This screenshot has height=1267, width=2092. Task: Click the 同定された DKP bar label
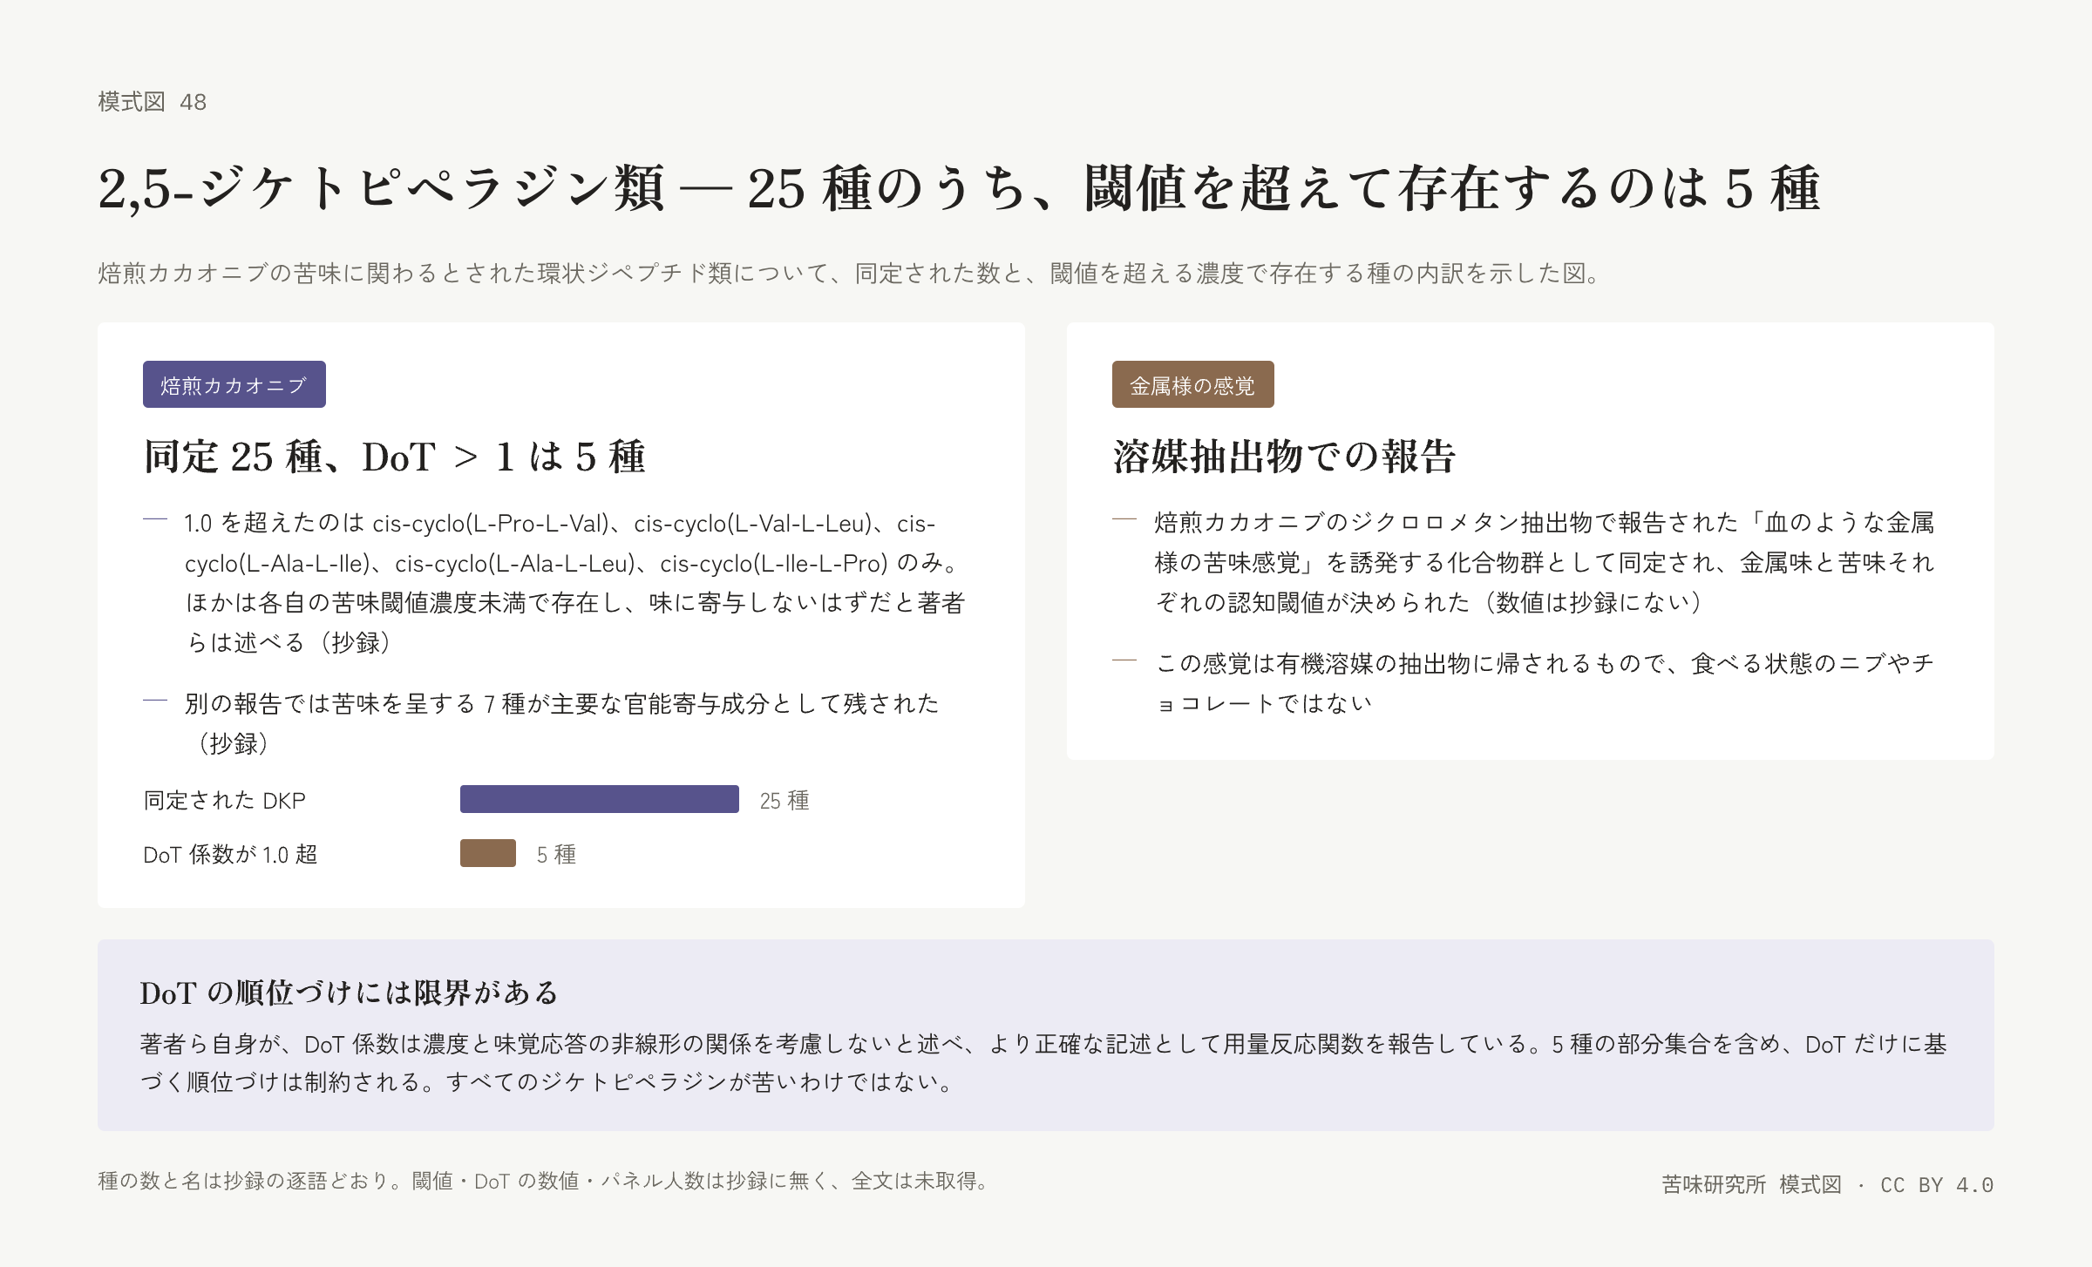pos(225,800)
